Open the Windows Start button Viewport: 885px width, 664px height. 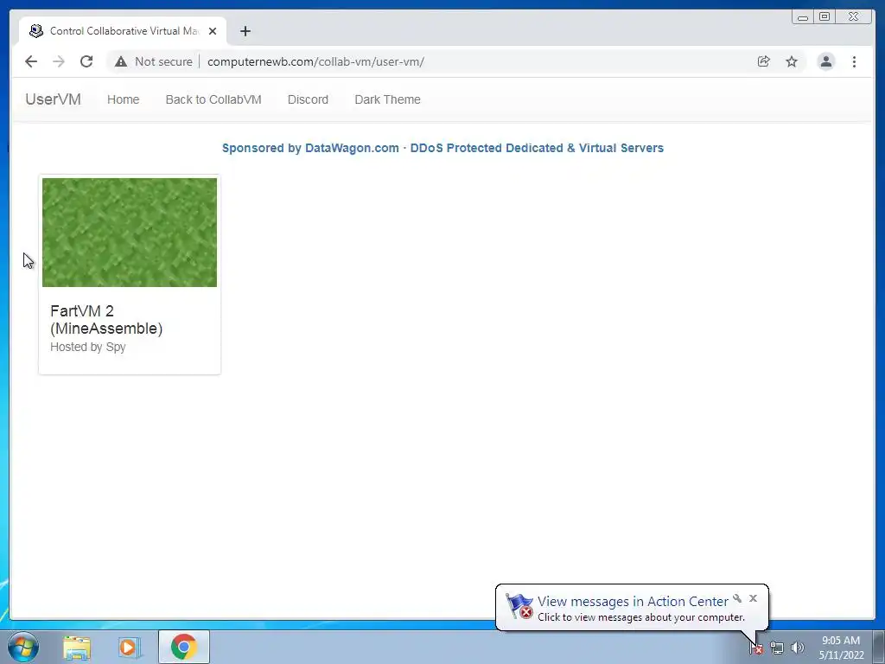point(23,647)
